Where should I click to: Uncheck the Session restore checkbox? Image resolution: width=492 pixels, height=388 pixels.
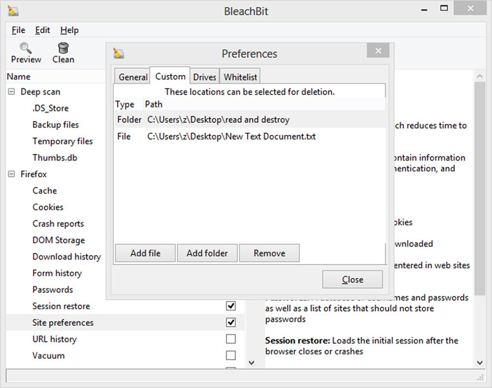(x=231, y=306)
